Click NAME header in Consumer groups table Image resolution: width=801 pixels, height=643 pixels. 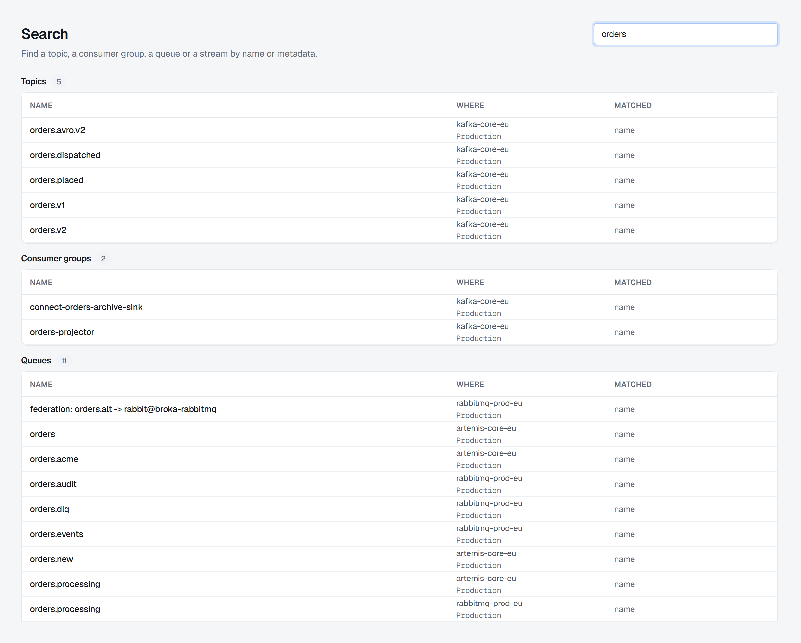(x=41, y=282)
